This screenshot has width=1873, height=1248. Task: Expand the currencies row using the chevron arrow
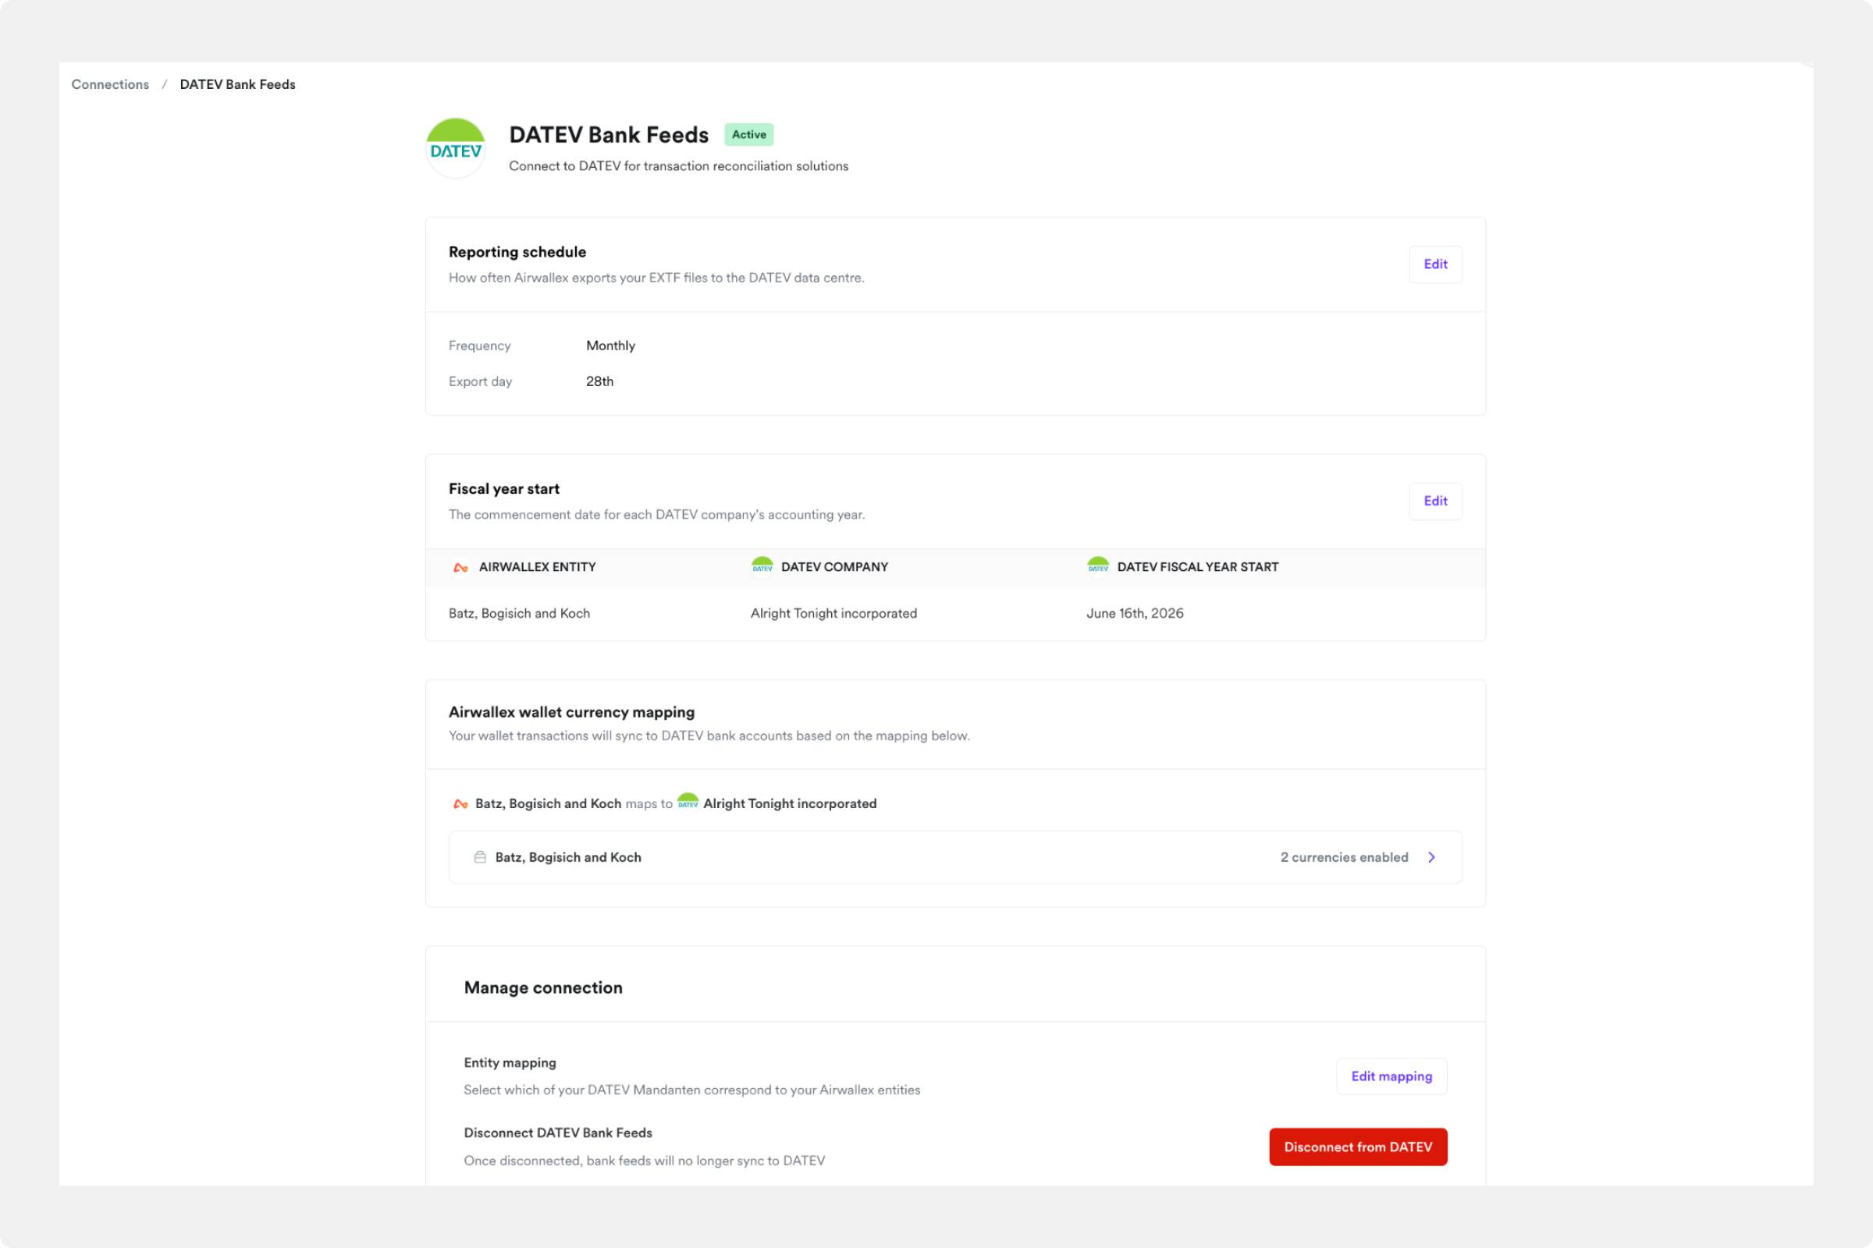click(1432, 857)
